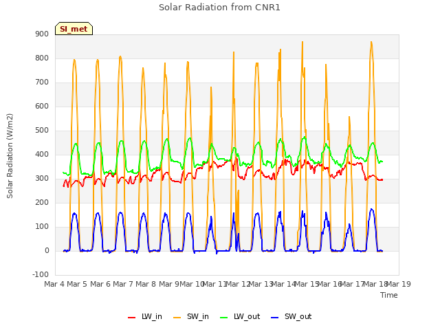Click the 500 y-axis tick label

(x=42, y=131)
